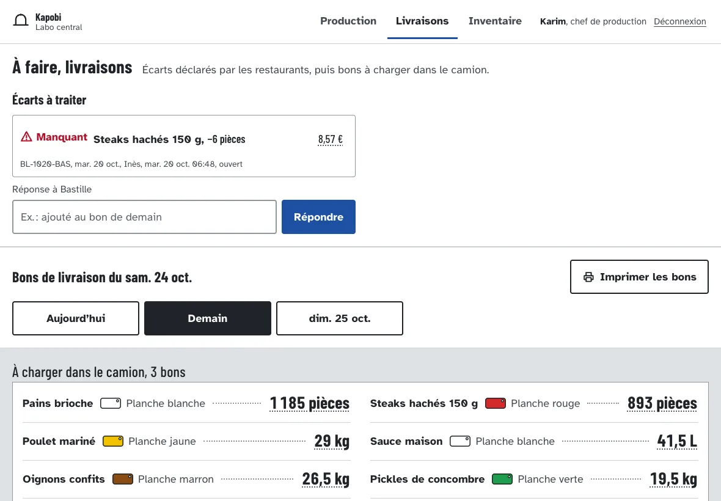
Task: Click the 29 kg quantity for Poulet mariné
Action: [x=332, y=441]
